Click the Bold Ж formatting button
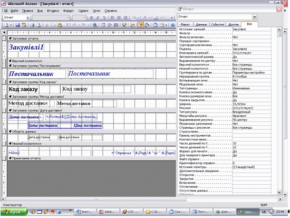The image size is (290, 218). [91, 17]
